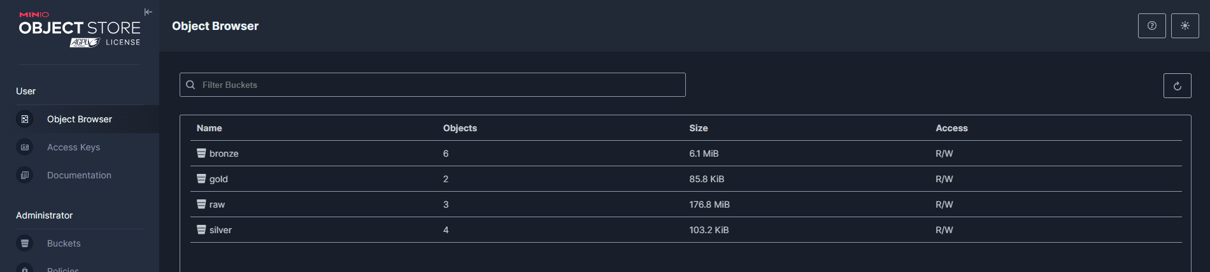
Task: Open the help icon in the header
Action: coord(1151,26)
